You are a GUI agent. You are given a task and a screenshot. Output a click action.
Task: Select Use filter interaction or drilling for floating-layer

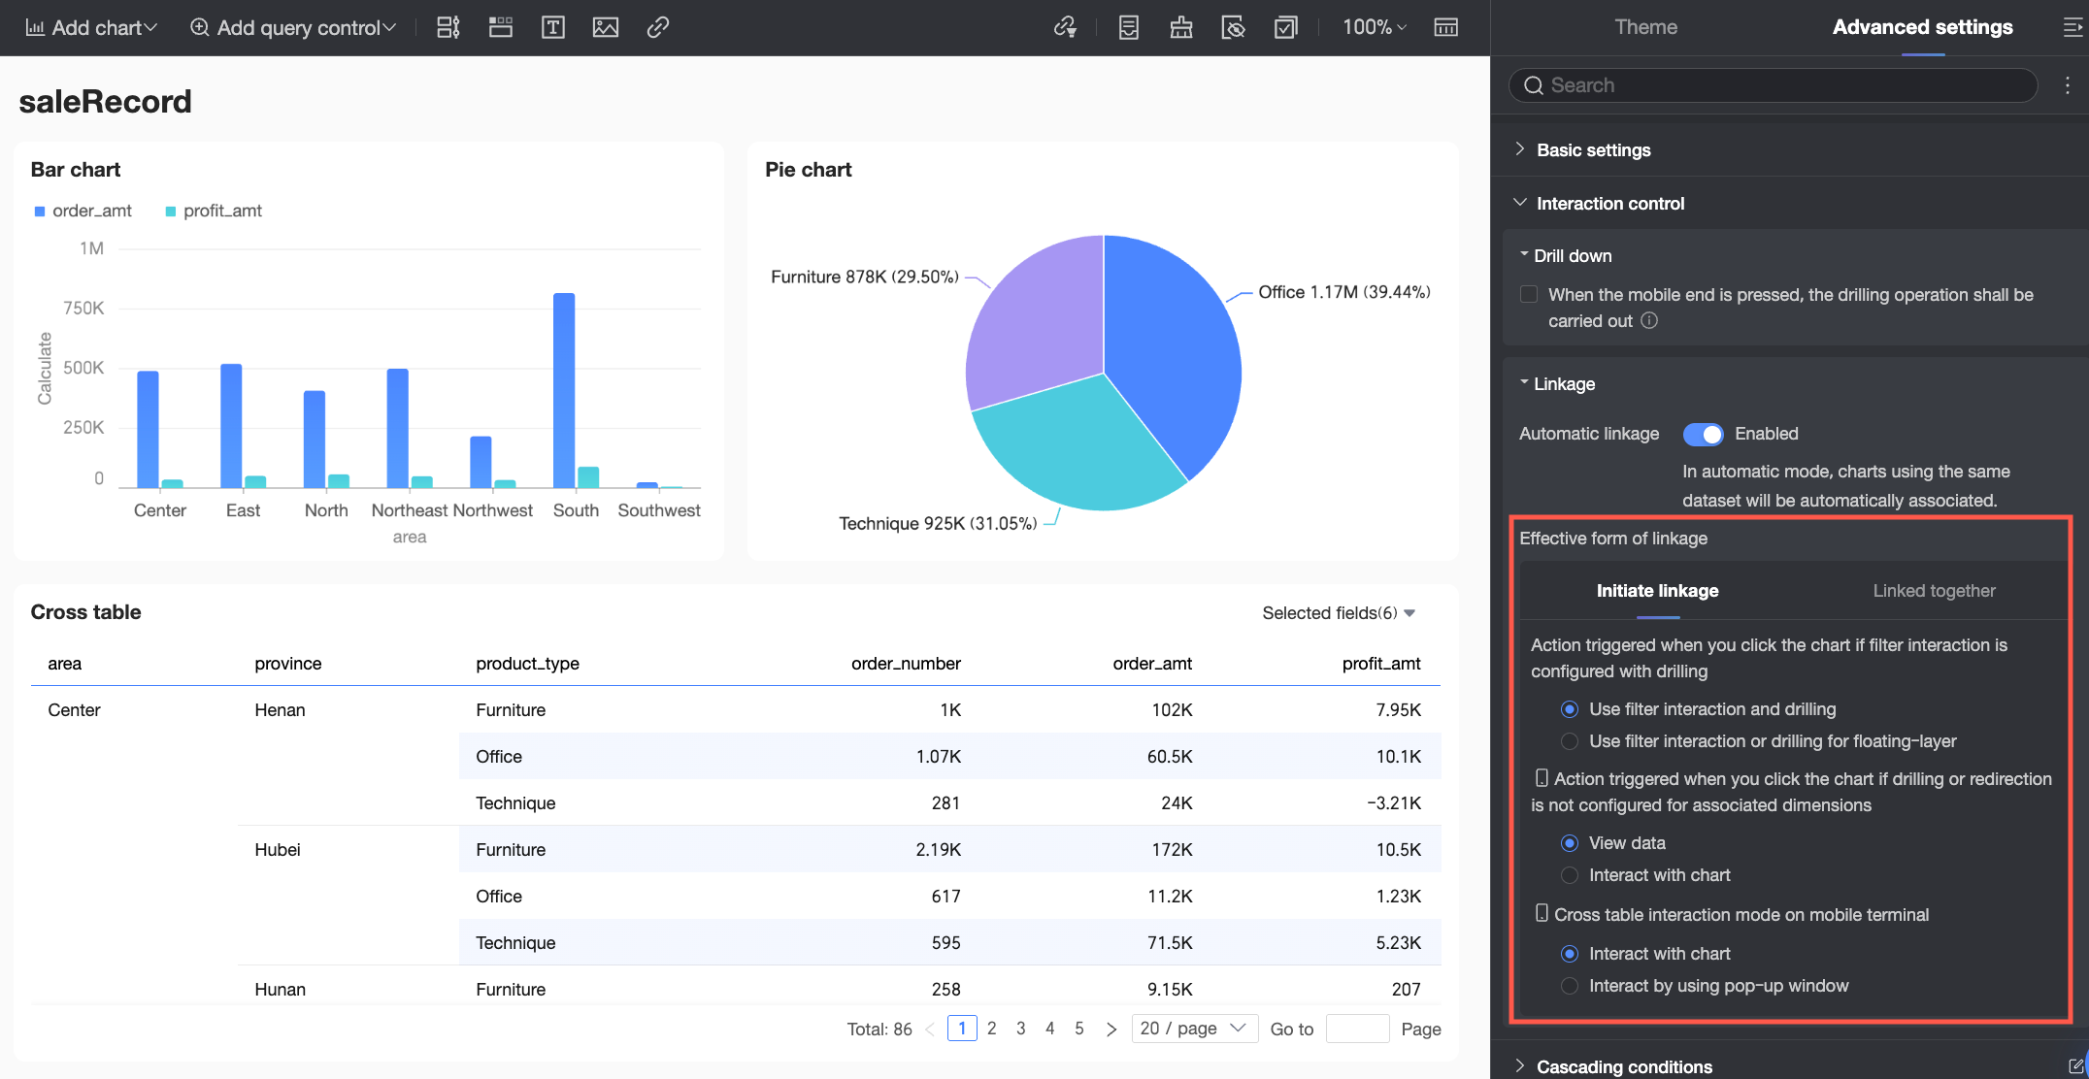click(x=1569, y=741)
